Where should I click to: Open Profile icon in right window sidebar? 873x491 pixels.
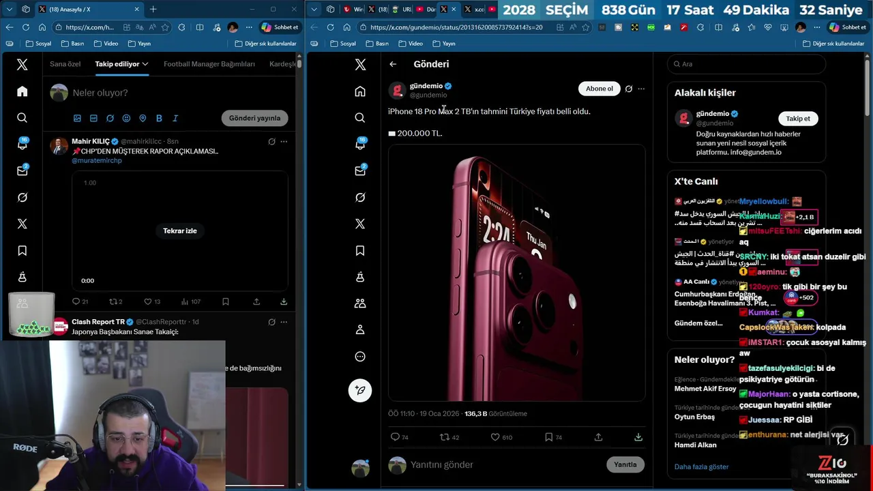pyautogui.click(x=360, y=330)
